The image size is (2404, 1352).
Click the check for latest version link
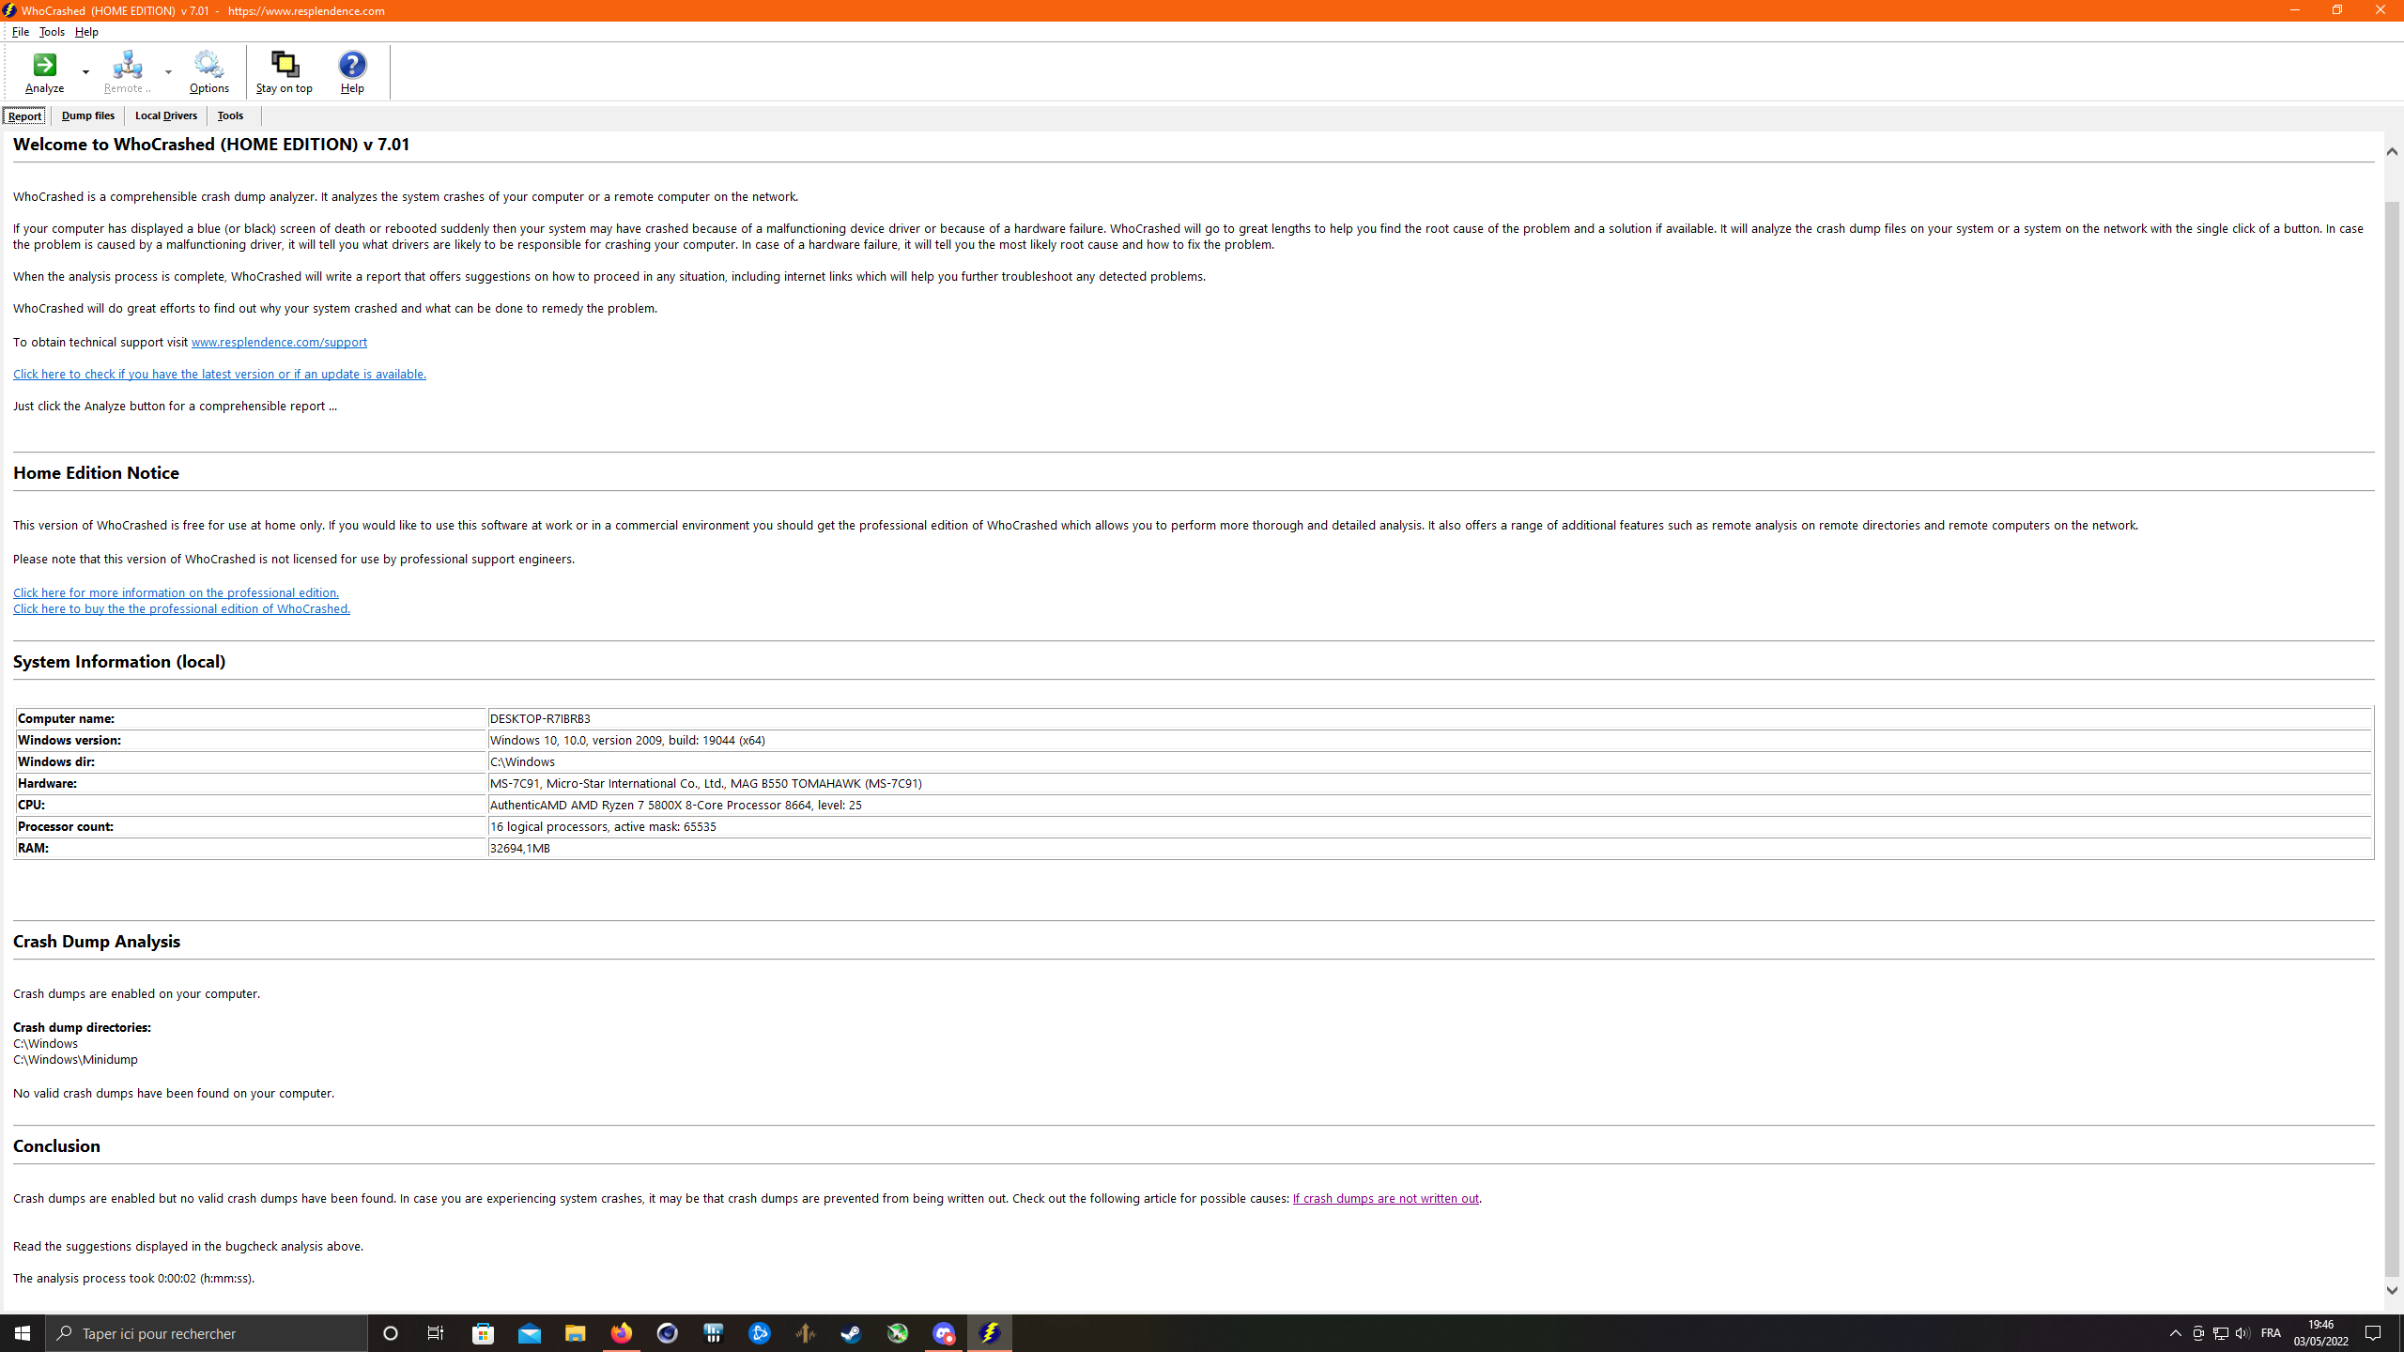[x=219, y=375]
